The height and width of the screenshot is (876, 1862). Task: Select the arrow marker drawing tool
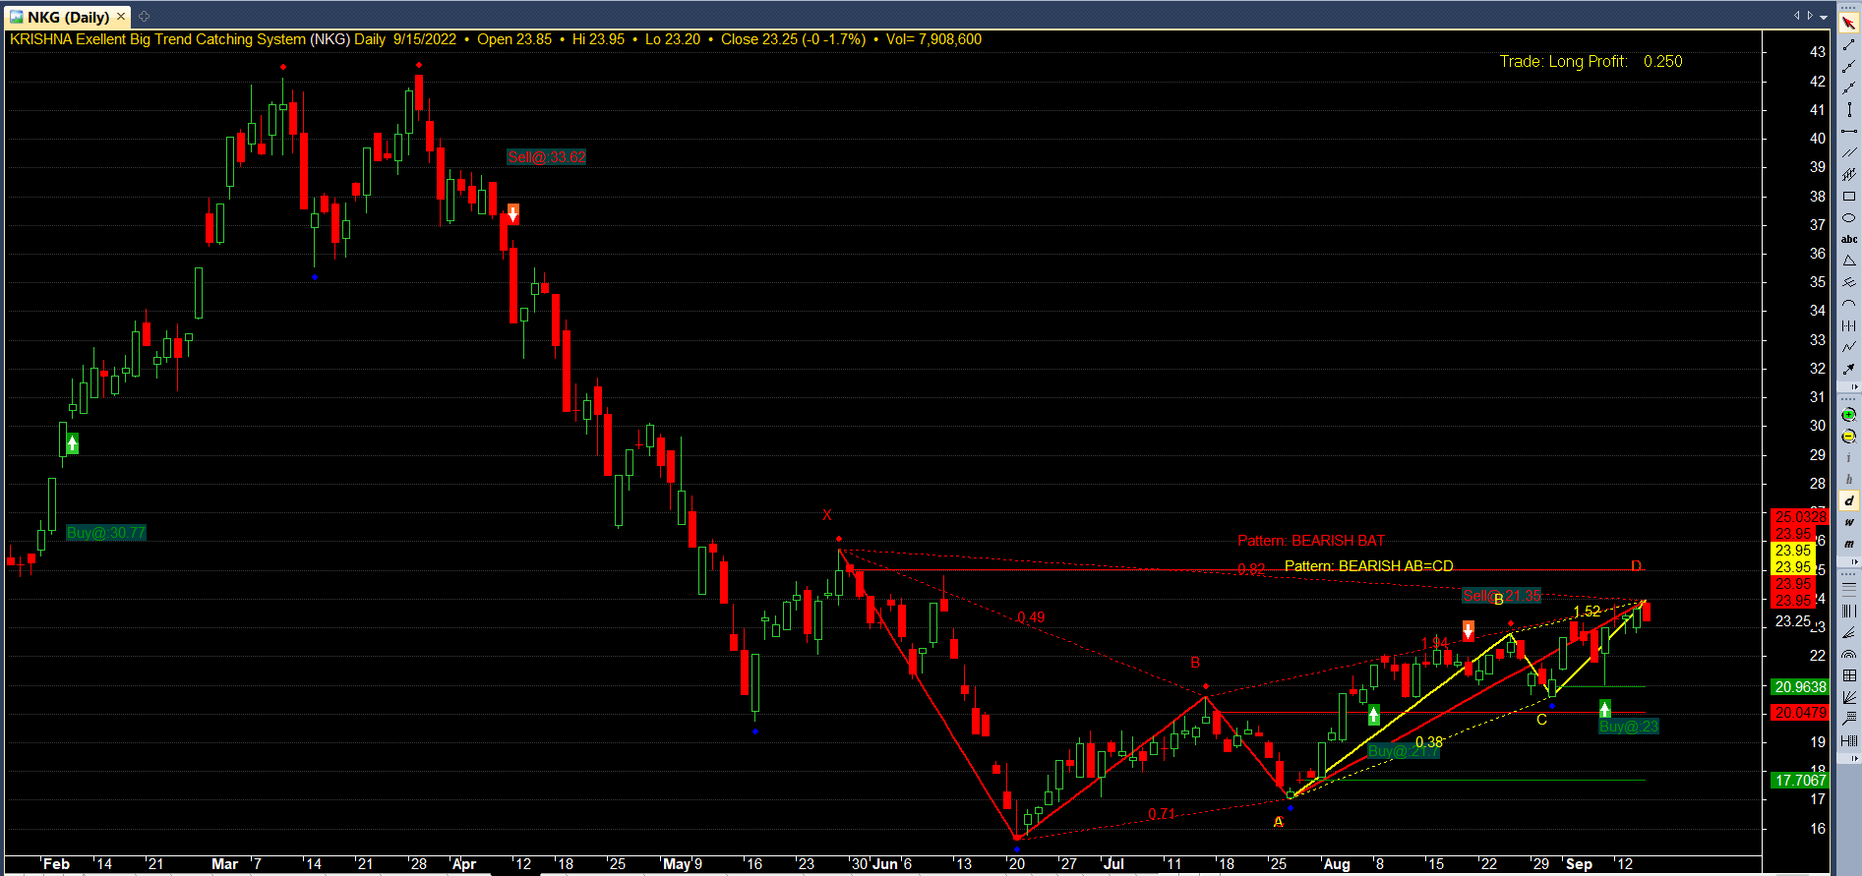point(1849,369)
